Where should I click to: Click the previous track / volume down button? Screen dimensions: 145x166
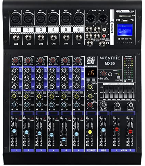[123, 43]
